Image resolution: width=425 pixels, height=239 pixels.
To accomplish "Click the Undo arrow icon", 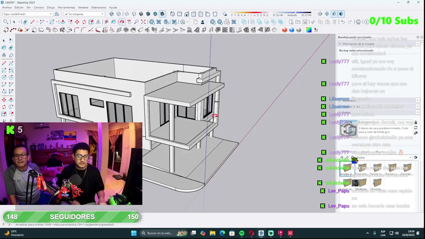I will click(x=343, y=22).
